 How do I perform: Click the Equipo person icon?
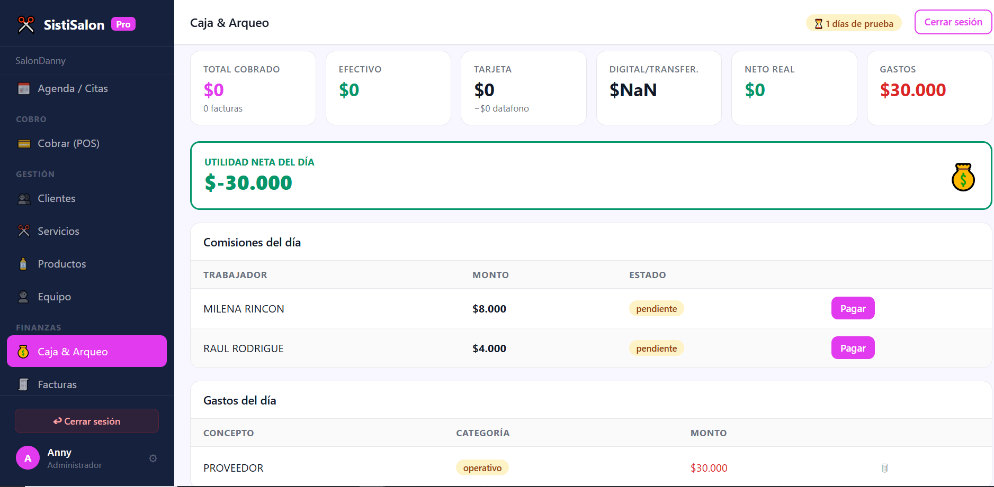[x=23, y=297]
